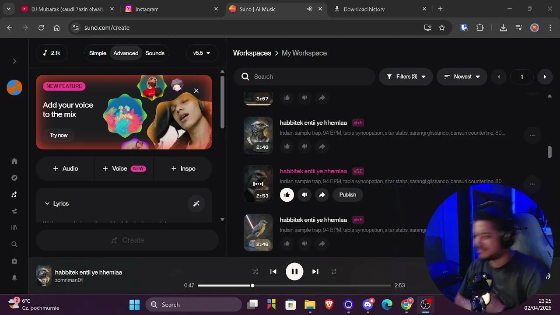This screenshot has height=315, width=560.
Task: Open the Newest sort dropdown
Action: click(462, 77)
